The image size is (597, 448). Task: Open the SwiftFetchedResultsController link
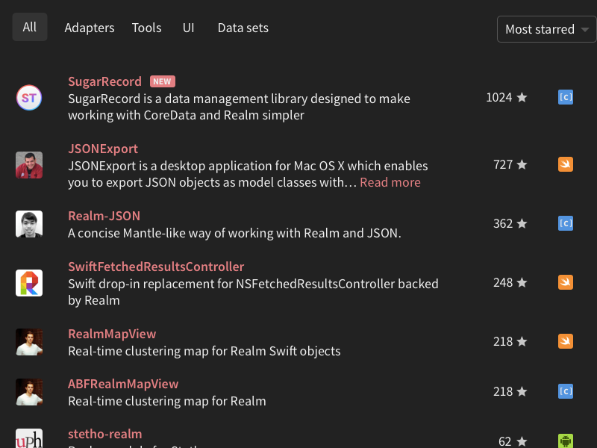coord(156,267)
